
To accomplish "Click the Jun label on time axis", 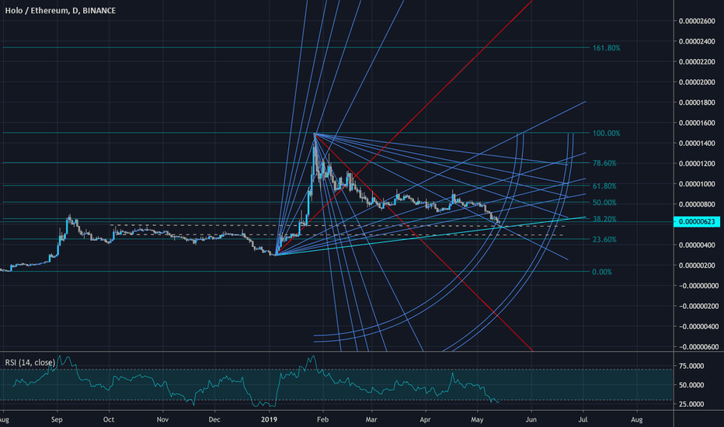I will tap(531, 419).
